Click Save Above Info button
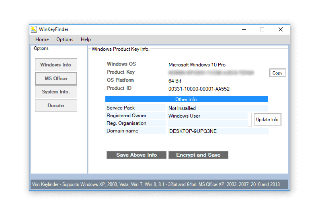The image size is (316, 211). [136, 155]
